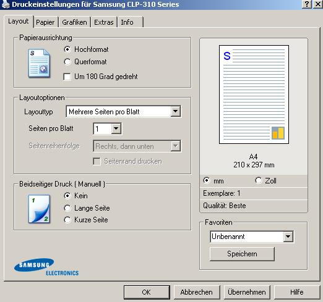323x302 pixels.
Task: Click the Abbrechen button
Action: pyautogui.click(x=197, y=292)
